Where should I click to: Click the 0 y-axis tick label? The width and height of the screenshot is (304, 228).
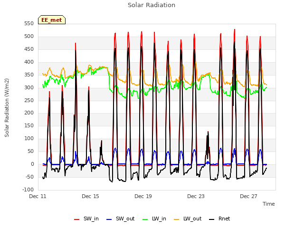(x=32, y=164)
